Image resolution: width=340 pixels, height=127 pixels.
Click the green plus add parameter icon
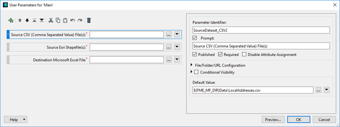11,21
